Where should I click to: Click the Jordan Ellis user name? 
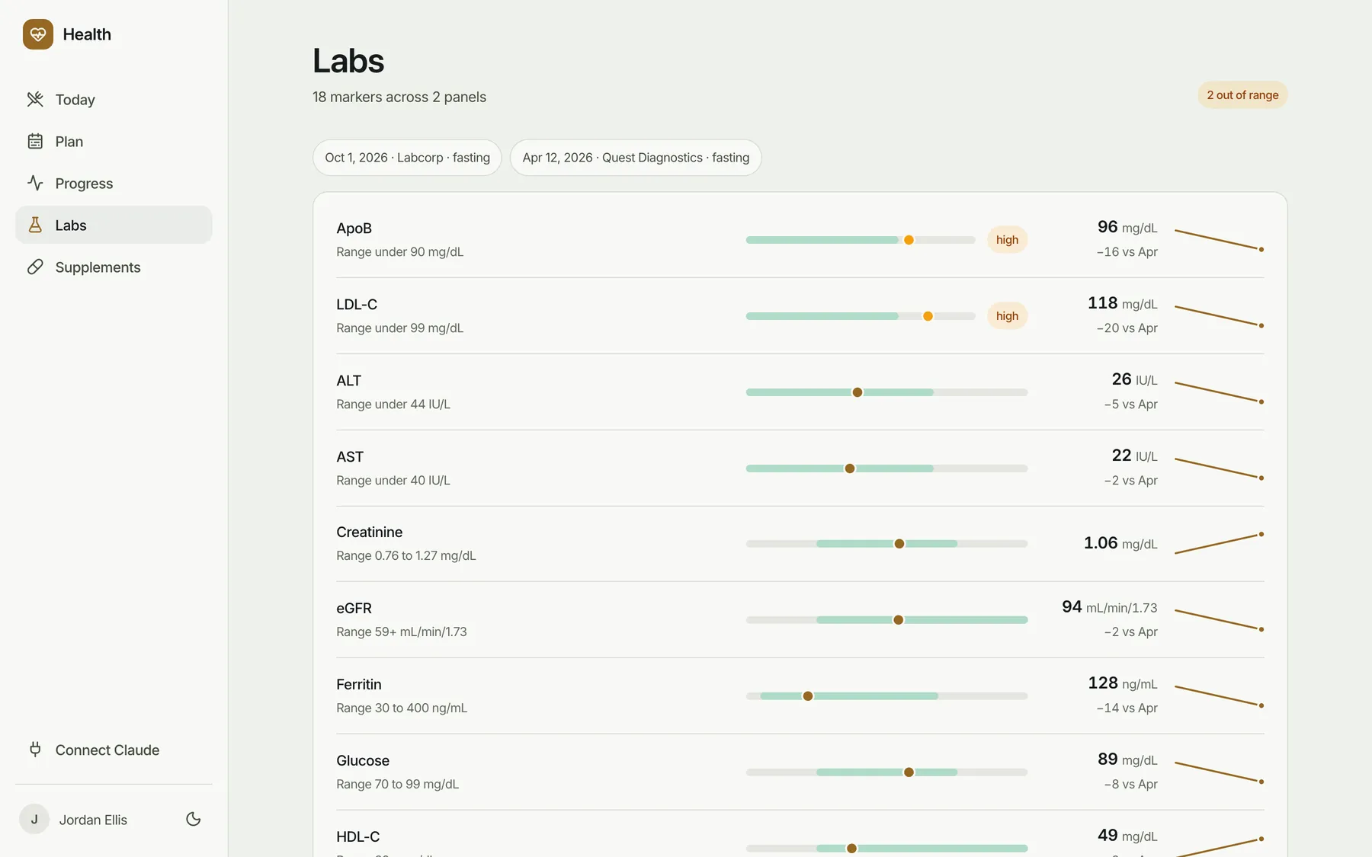tap(93, 820)
